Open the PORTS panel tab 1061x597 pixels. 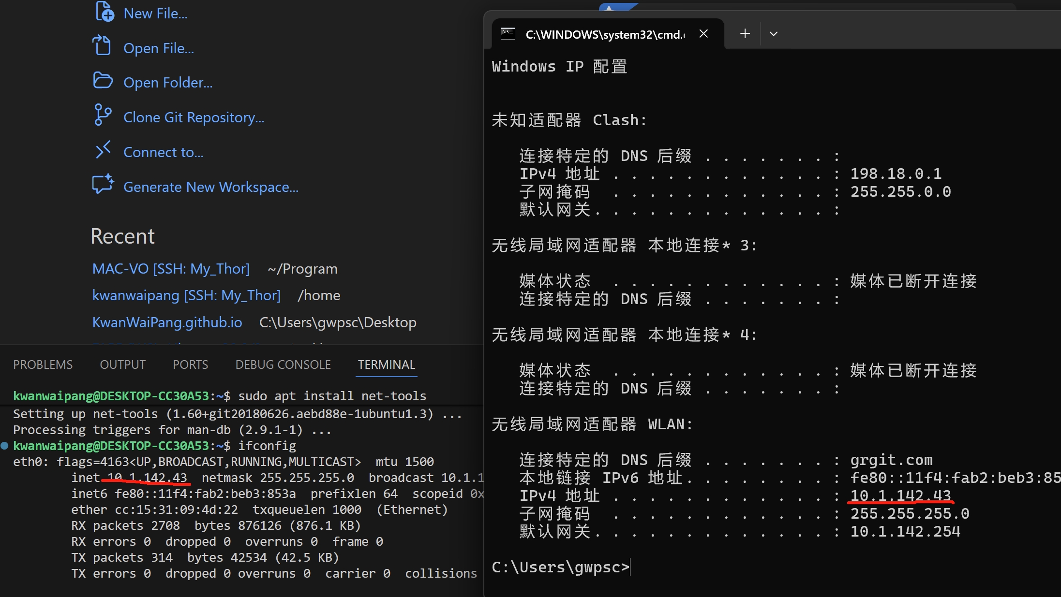[190, 364]
